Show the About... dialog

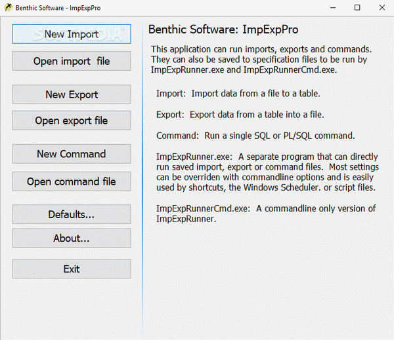pos(72,238)
